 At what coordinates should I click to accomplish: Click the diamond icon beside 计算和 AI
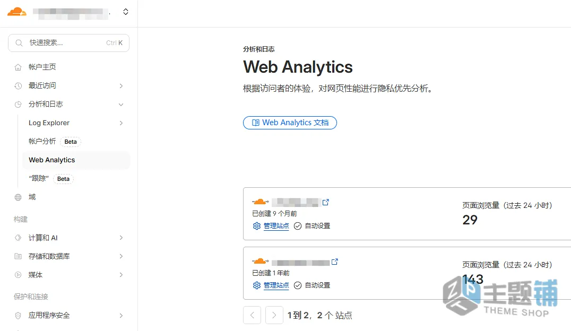pyautogui.click(x=18, y=238)
